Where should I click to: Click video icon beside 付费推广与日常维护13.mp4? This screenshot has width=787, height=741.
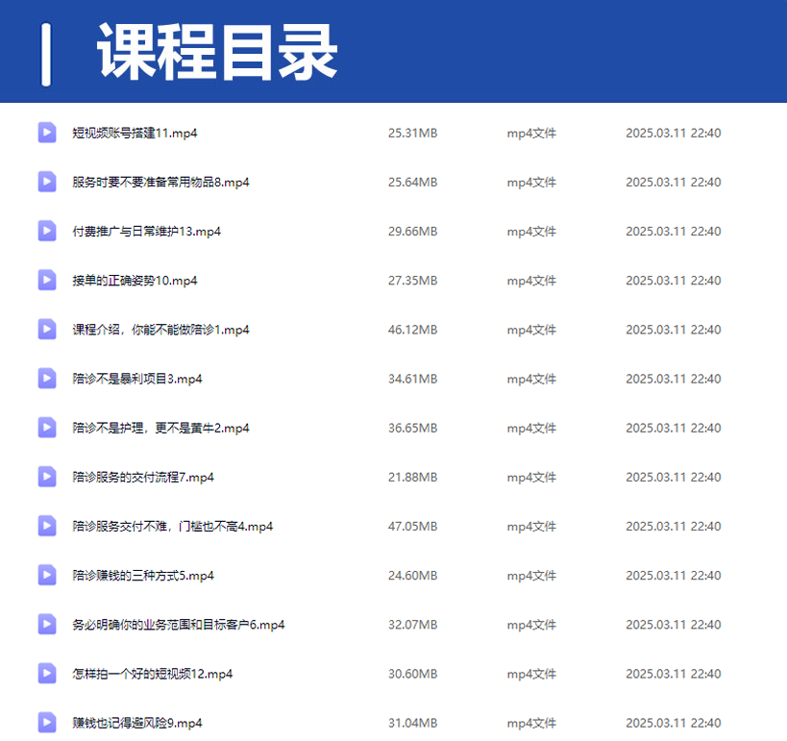click(x=47, y=231)
